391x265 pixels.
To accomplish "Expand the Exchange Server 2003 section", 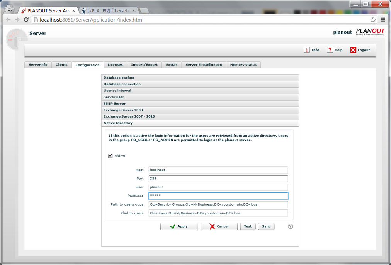I will point(200,110).
